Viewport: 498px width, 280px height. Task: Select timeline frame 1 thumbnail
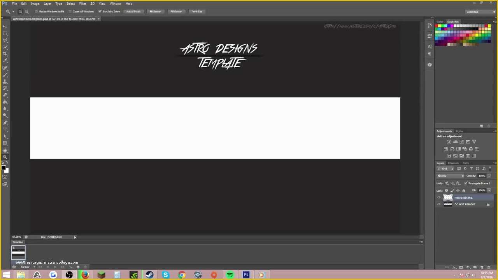[18, 253]
